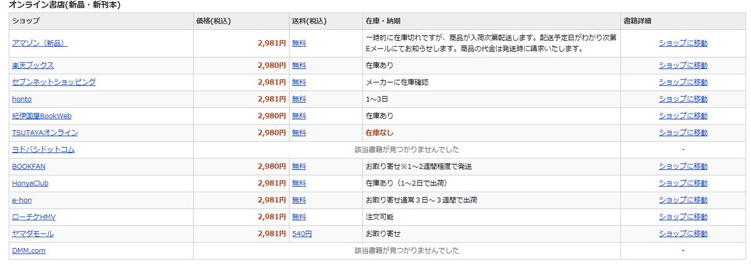Image resolution: width=751 pixels, height=266 pixels.
Task: Click the 1～3日 delivery text for honto
Action: 377,99
